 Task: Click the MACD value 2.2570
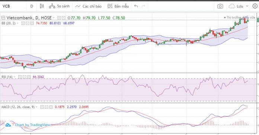pyautogui.click(x=72, y=107)
